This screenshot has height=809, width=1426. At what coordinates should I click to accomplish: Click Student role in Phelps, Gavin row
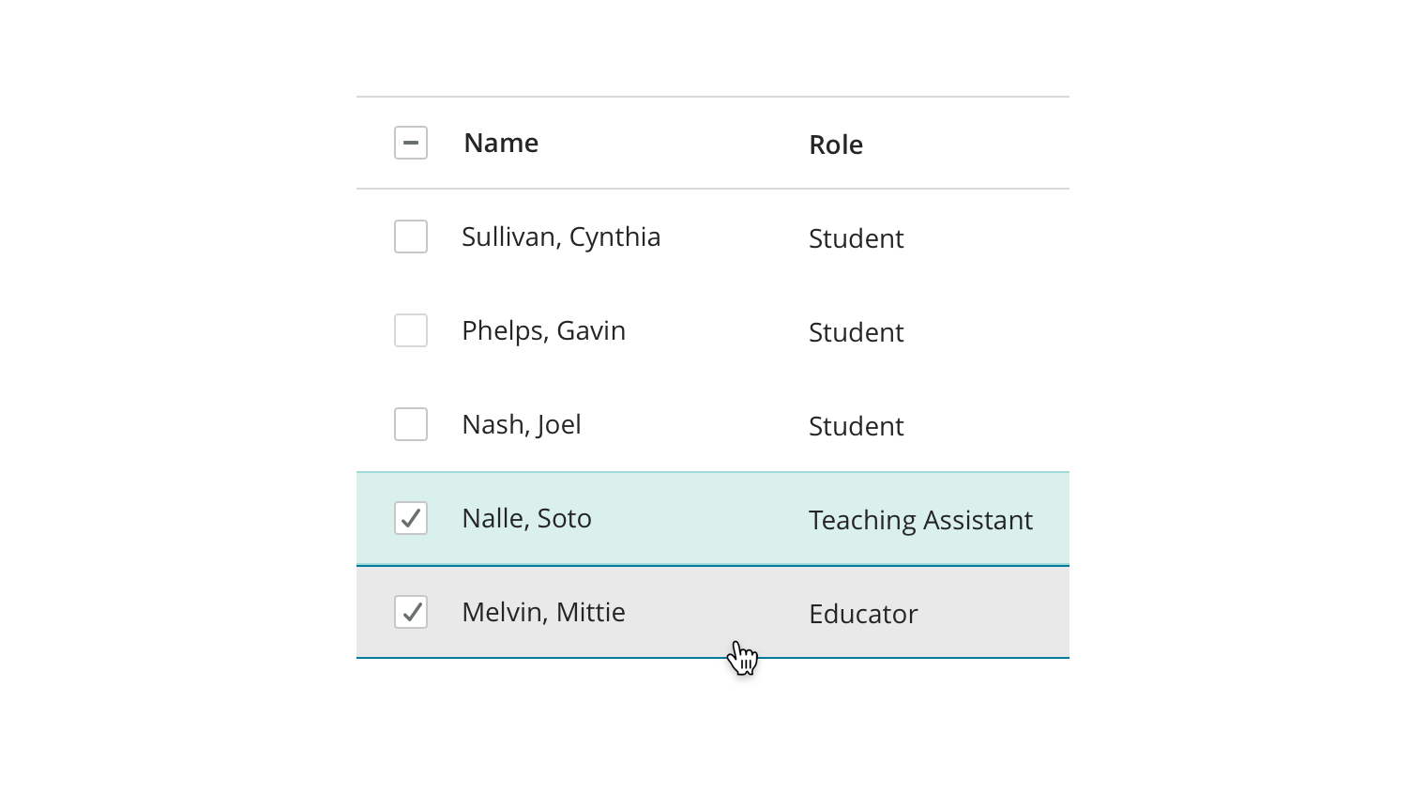856,332
